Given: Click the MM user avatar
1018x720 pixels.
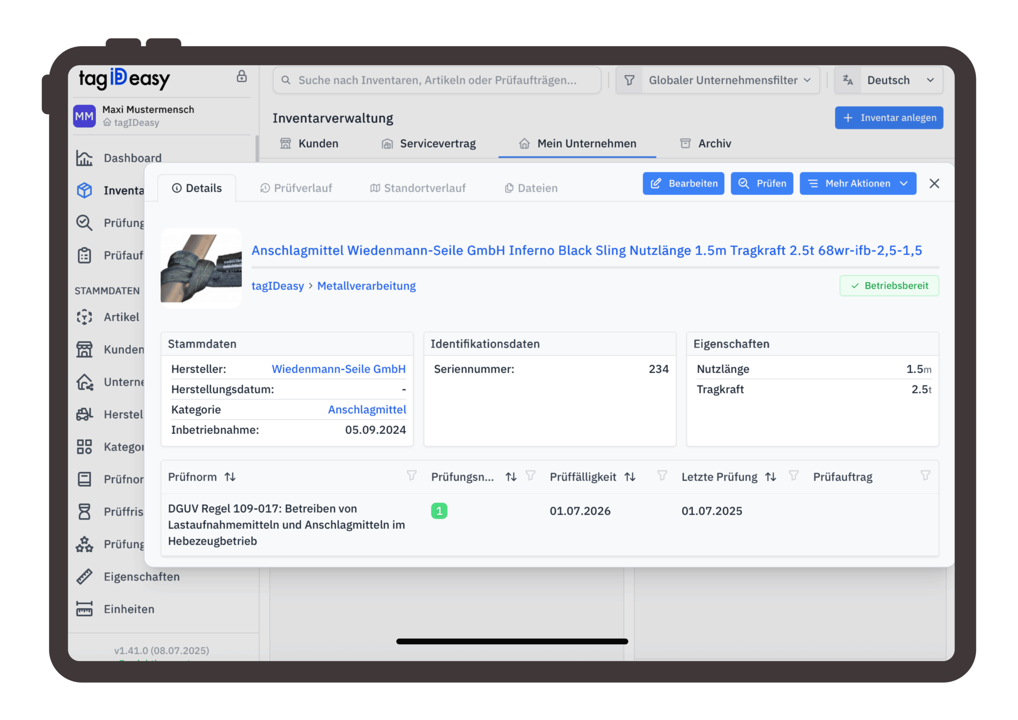Looking at the screenshot, I should click(84, 116).
